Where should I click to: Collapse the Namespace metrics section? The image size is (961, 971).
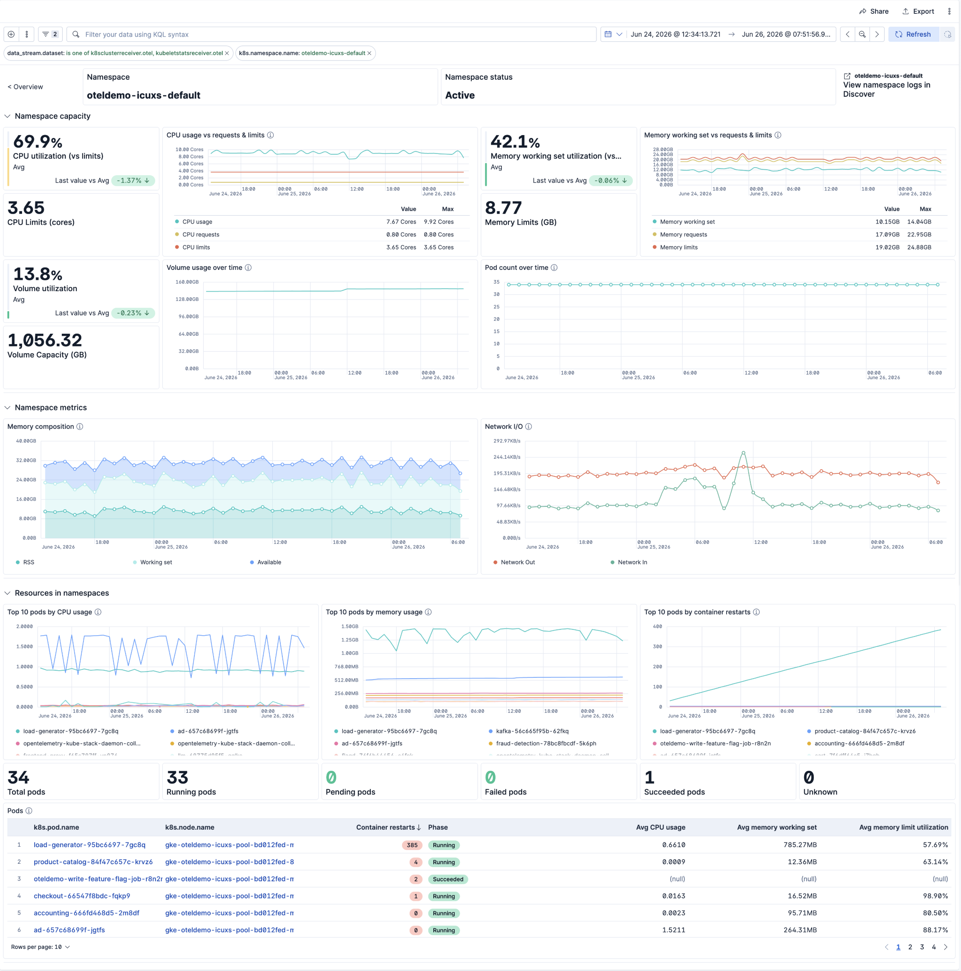pyautogui.click(x=8, y=408)
